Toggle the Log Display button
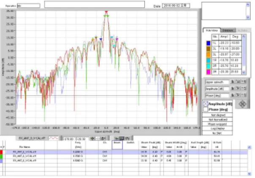Screen dimensions: 255x178 [x=217, y=129]
